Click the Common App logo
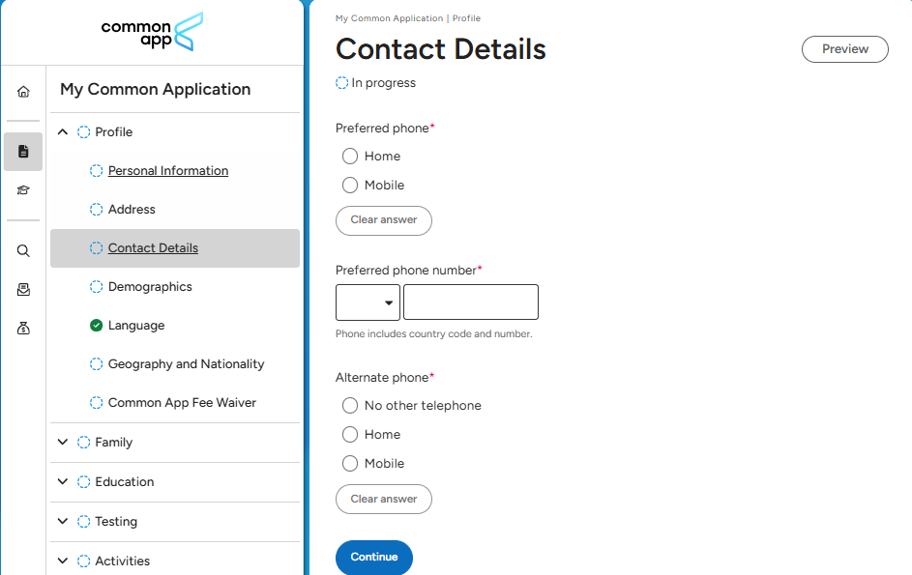This screenshot has height=575, width=912. click(x=152, y=32)
